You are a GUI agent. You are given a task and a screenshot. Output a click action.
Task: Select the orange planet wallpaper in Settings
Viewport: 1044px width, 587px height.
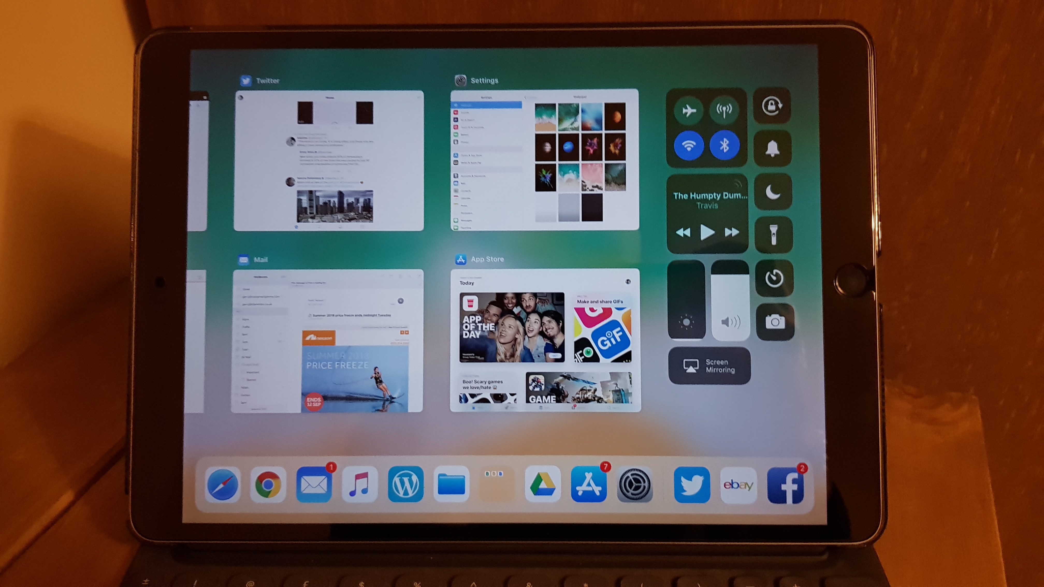pyautogui.click(x=615, y=117)
